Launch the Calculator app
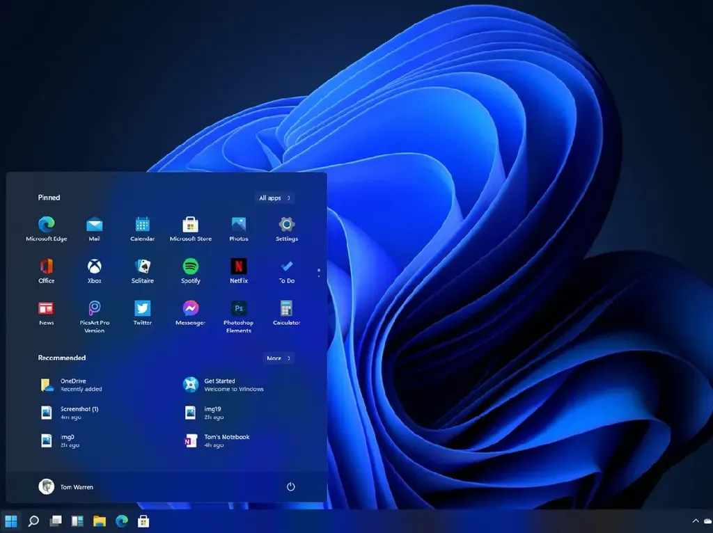The width and height of the screenshot is (713, 533). coord(286,312)
